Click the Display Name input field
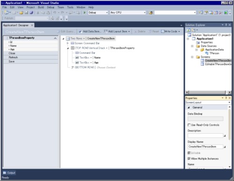The width and height of the screenshot is (234, 181). 205,147
